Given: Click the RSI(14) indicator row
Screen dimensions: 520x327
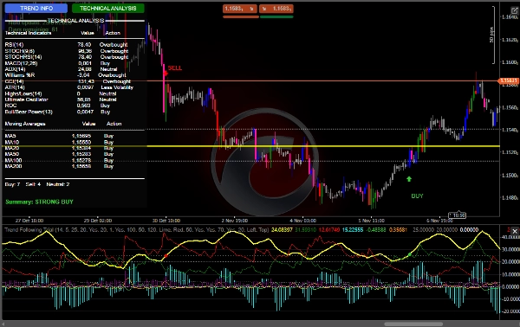Looking at the screenshot, I should [67, 45].
